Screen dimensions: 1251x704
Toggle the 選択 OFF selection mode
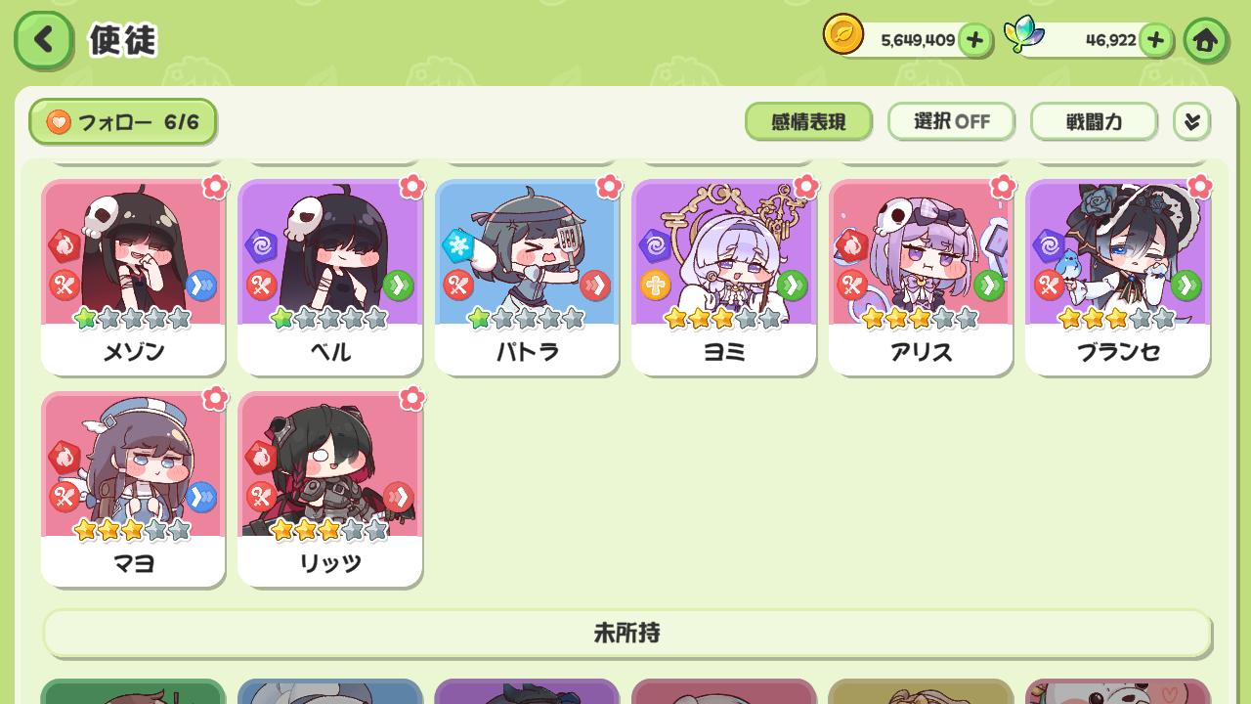click(x=951, y=121)
